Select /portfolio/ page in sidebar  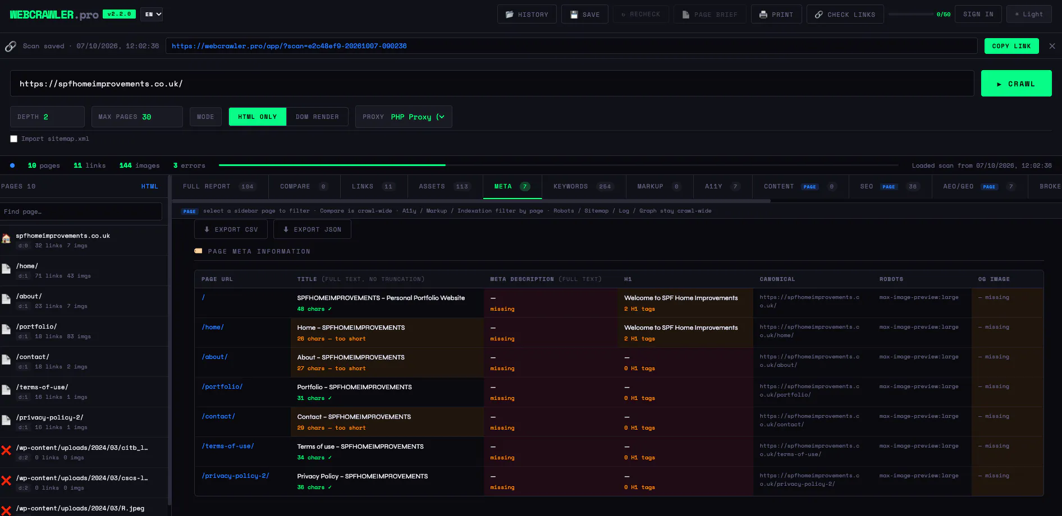[84, 331]
